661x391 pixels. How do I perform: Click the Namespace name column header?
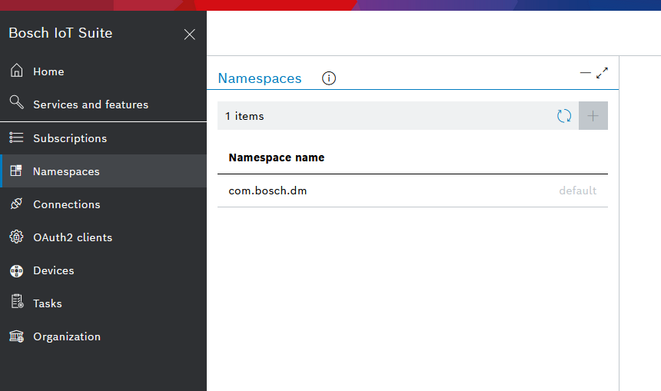(277, 157)
